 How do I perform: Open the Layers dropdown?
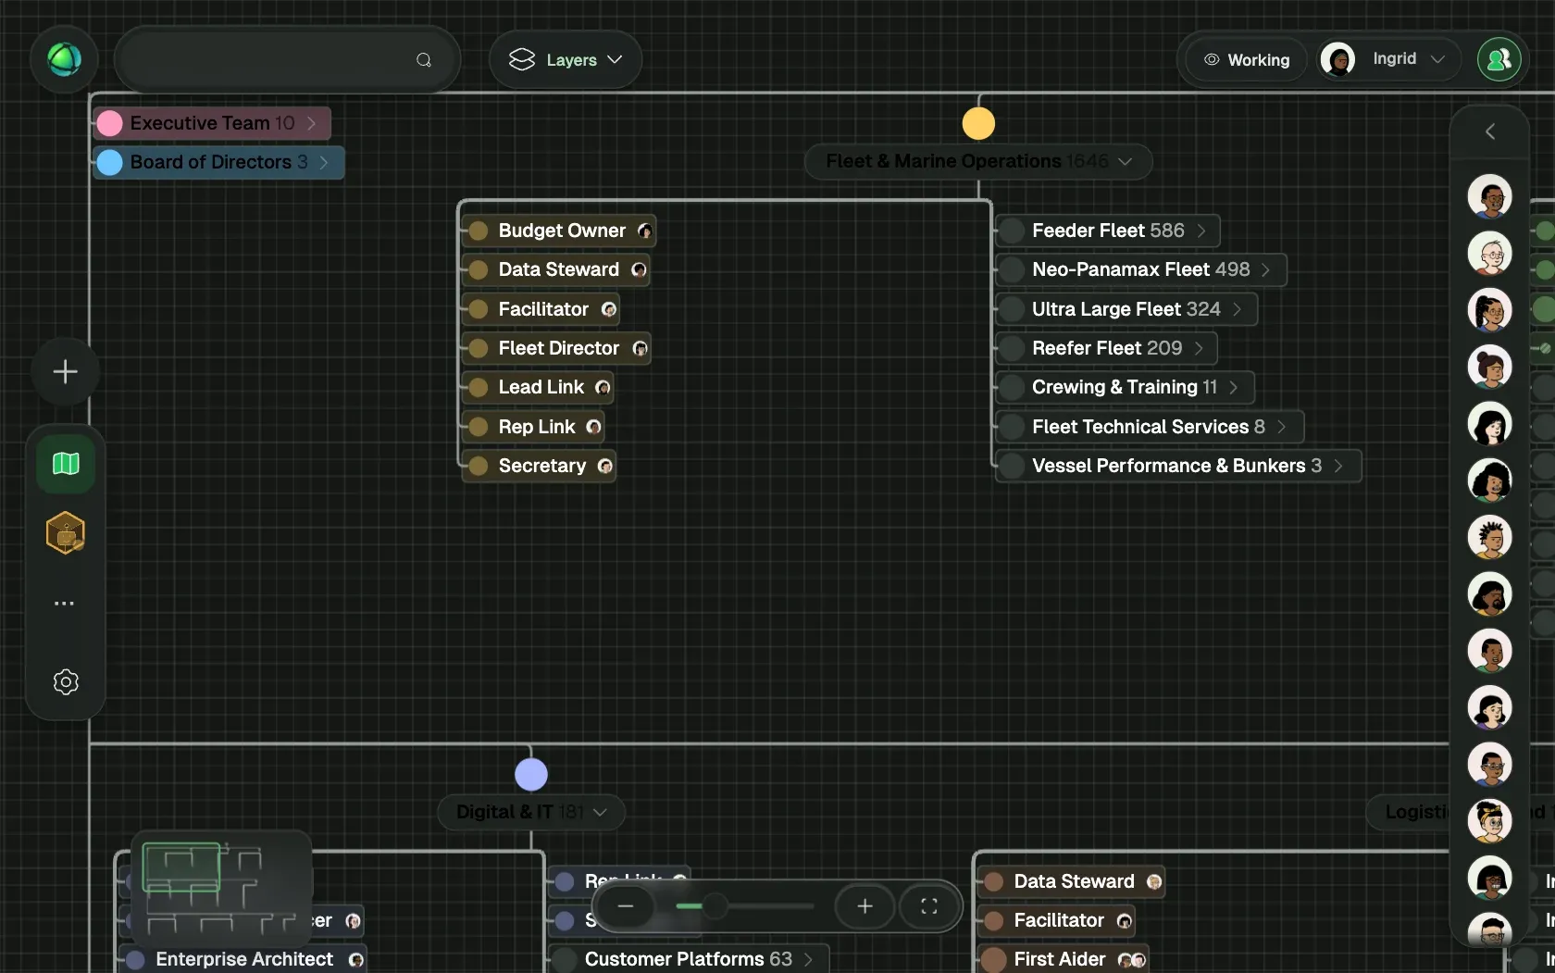click(x=566, y=60)
